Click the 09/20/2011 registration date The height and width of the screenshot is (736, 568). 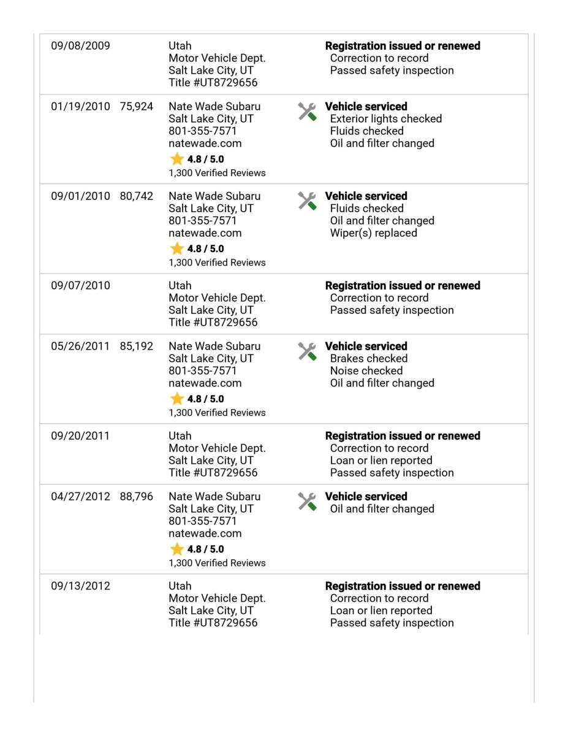[x=80, y=436]
